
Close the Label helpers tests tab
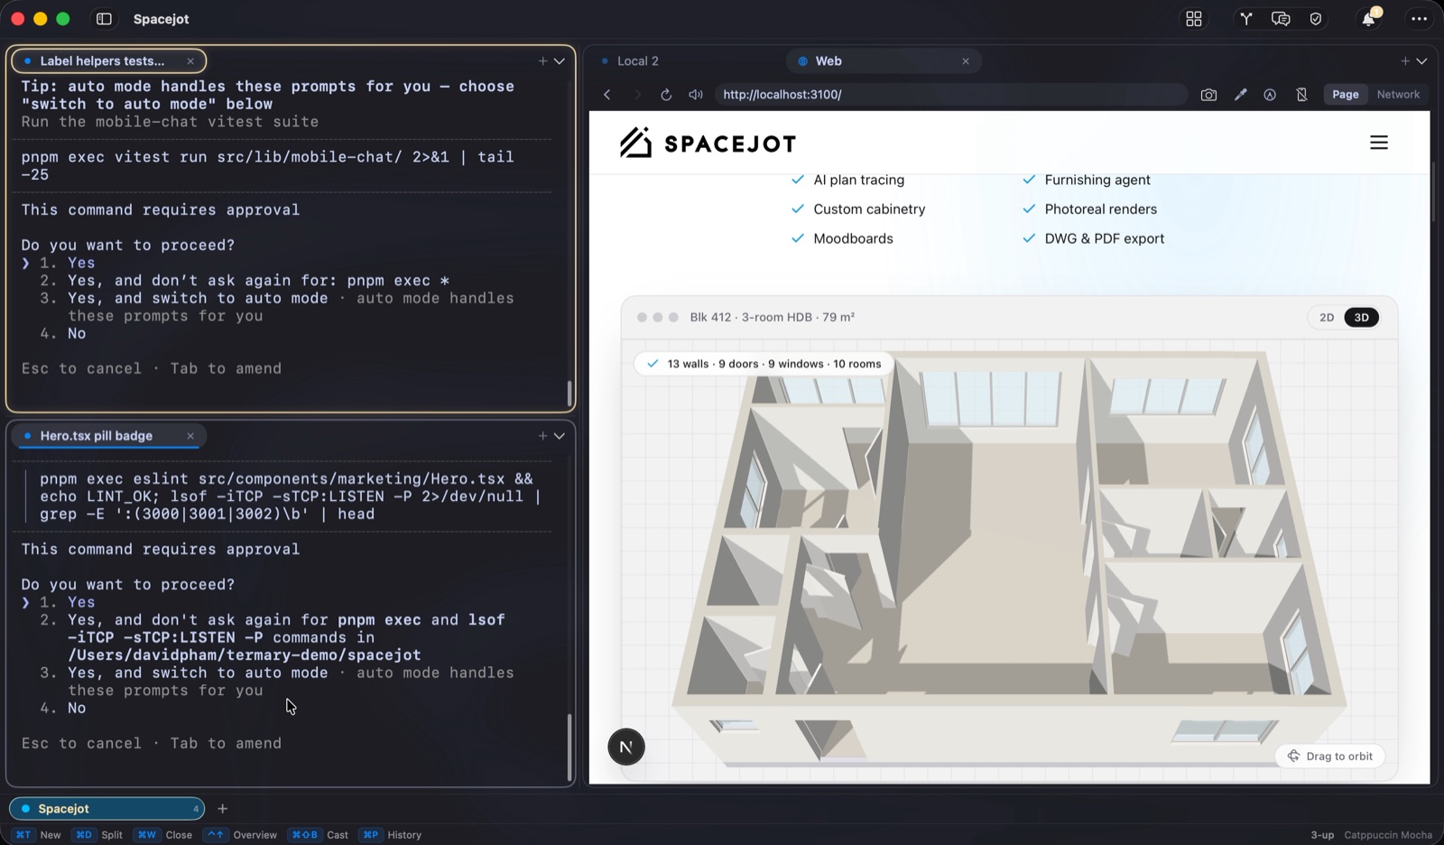coord(190,61)
